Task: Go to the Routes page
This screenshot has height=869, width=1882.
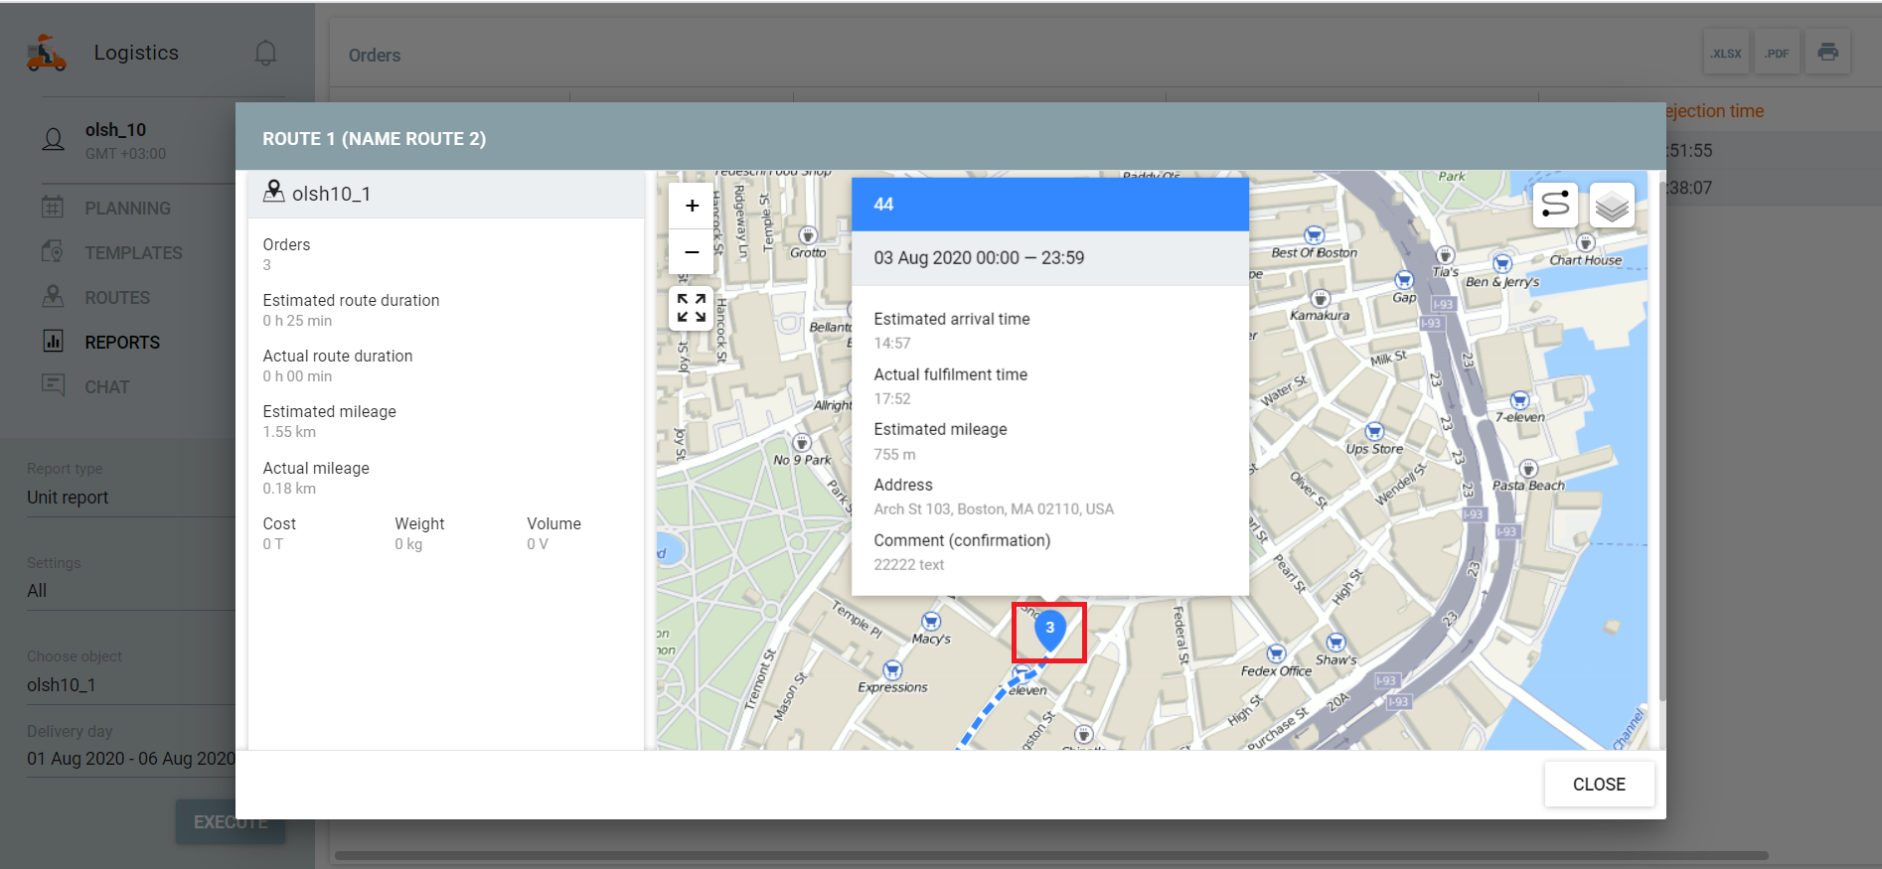Action: coord(117,298)
